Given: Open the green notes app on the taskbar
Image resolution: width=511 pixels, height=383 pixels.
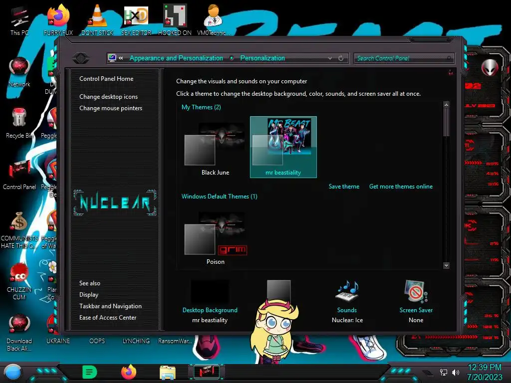Looking at the screenshot, I should coord(90,372).
